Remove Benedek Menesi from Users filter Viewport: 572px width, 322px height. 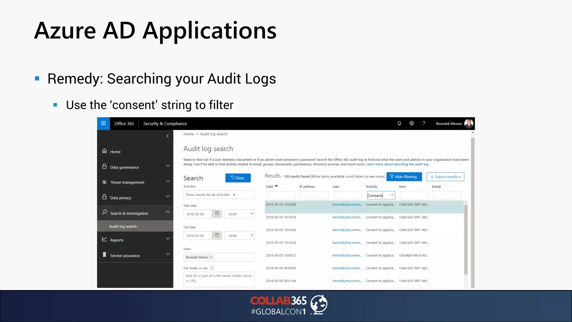pyautogui.click(x=211, y=257)
